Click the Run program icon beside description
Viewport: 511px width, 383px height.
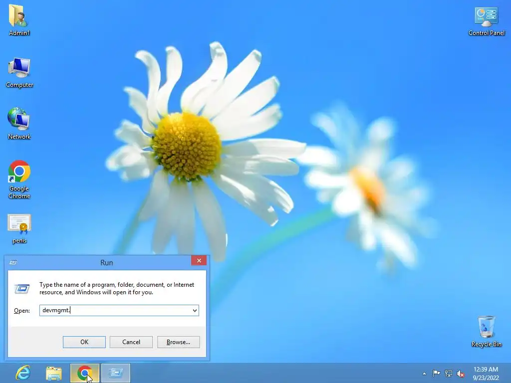pos(22,289)
